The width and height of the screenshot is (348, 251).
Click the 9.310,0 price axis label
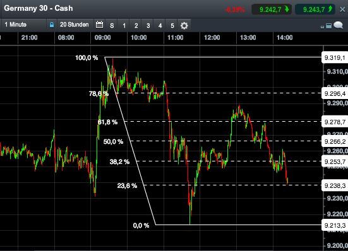[337, 71]
